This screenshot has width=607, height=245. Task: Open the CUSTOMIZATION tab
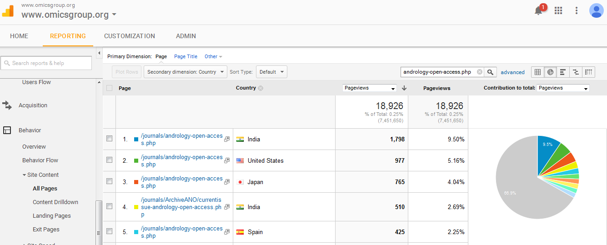(130, 36)
